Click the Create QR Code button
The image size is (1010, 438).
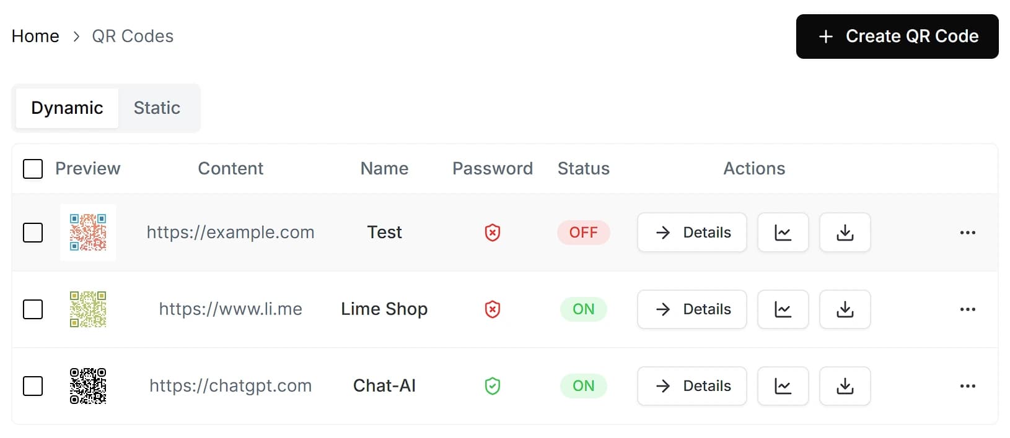coord(897,36)
